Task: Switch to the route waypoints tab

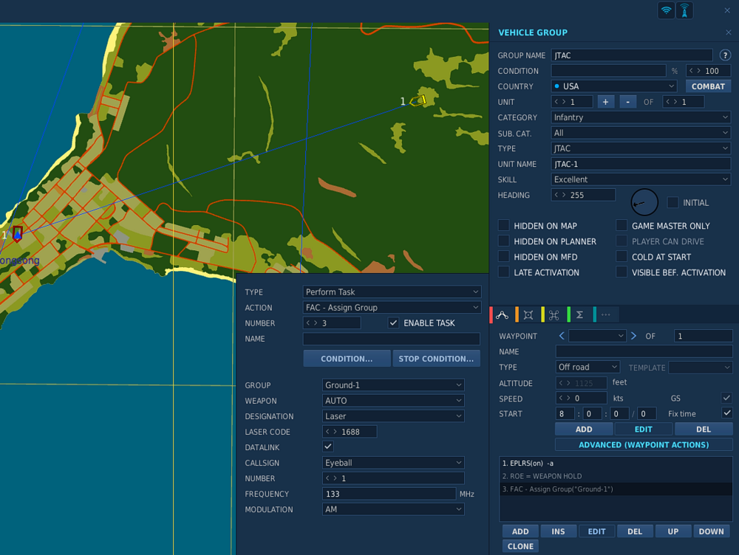Action: tap(503, 314)
